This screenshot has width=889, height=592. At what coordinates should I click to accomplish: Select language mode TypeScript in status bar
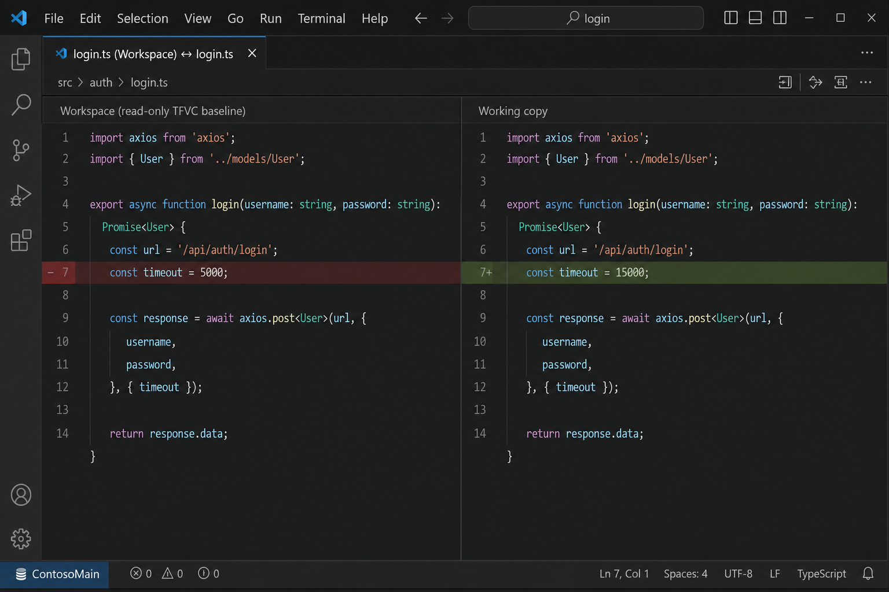[821, 573]
